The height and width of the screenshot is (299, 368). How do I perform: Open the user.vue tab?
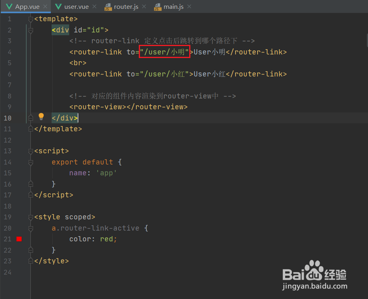tap(76, 6)
